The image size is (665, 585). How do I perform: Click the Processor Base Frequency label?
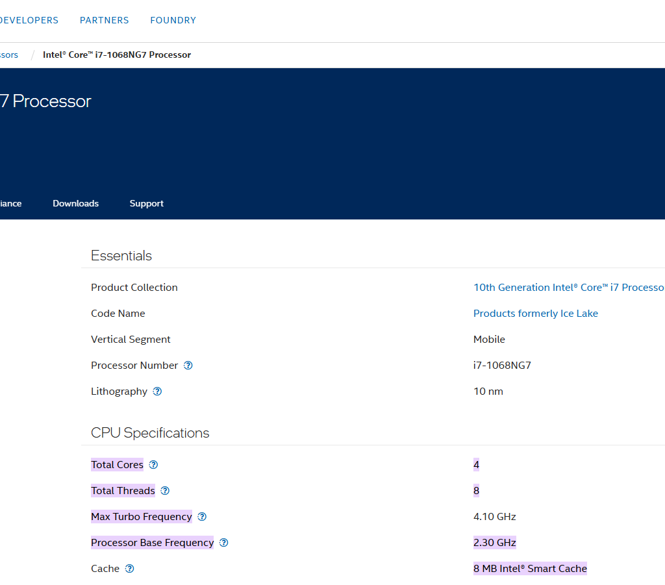tap(152, 543)
